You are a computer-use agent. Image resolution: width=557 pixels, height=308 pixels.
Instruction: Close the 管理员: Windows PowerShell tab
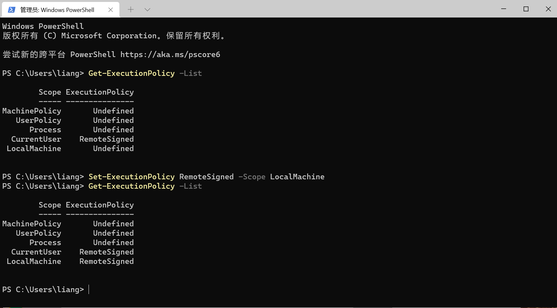point(110,10)
